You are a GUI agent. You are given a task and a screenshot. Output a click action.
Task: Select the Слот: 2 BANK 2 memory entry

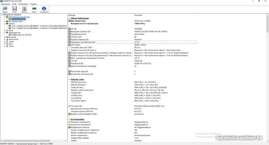39,26
